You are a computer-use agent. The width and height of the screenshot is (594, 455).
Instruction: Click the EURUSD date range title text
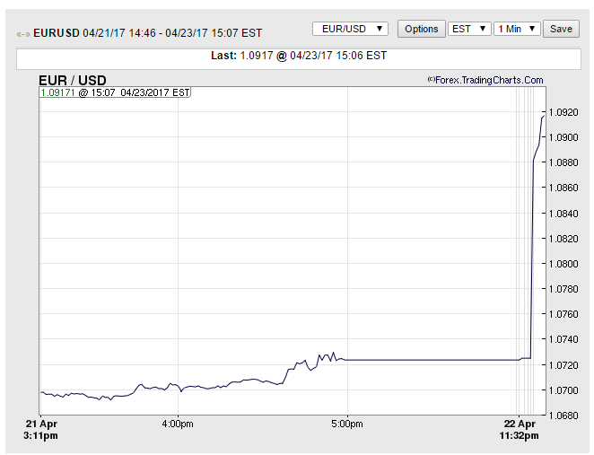(x=148, y=33)
